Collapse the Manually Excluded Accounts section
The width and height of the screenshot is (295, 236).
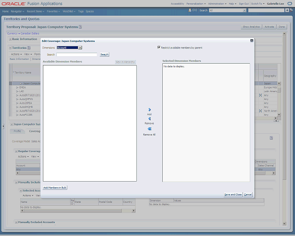(17, 222)
